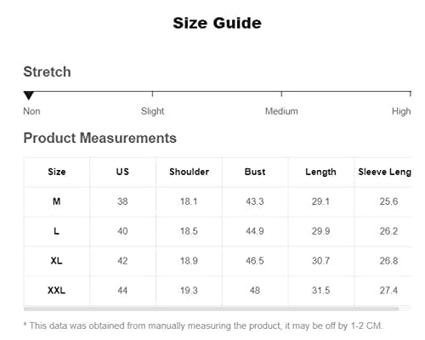Click the Product Measurements heading
Screen dimensions: 425x340
[99, 138]
